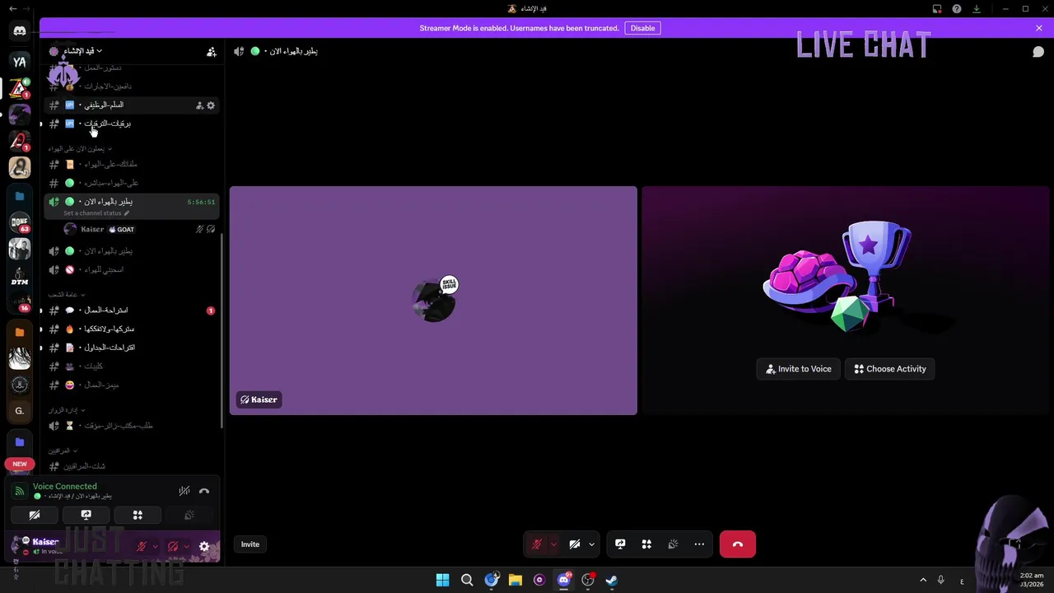Screen dimensions: 1054x593
Task: Open File Explorer from taskbar
Action: pos(515,580)
